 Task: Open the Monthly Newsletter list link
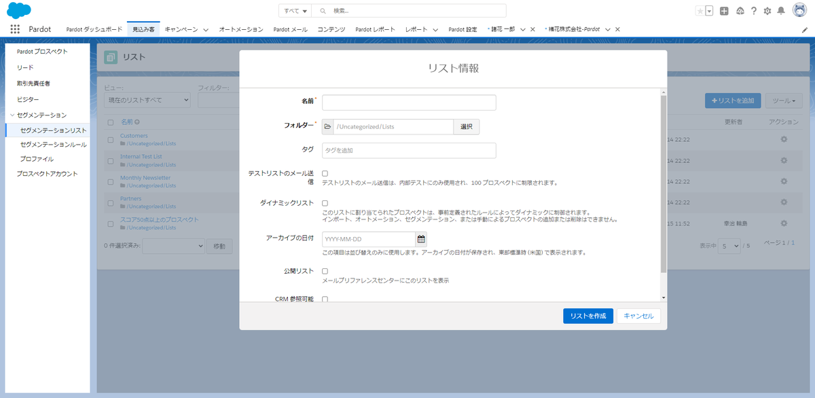(145, 178)
